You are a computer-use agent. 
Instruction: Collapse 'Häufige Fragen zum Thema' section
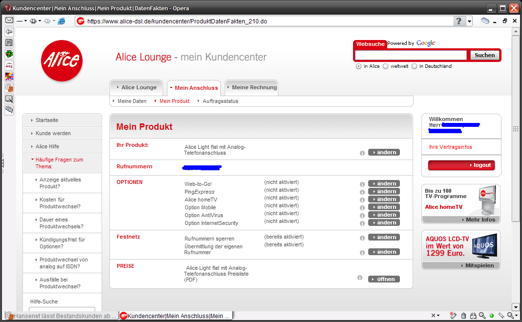(x=62, y=163)
